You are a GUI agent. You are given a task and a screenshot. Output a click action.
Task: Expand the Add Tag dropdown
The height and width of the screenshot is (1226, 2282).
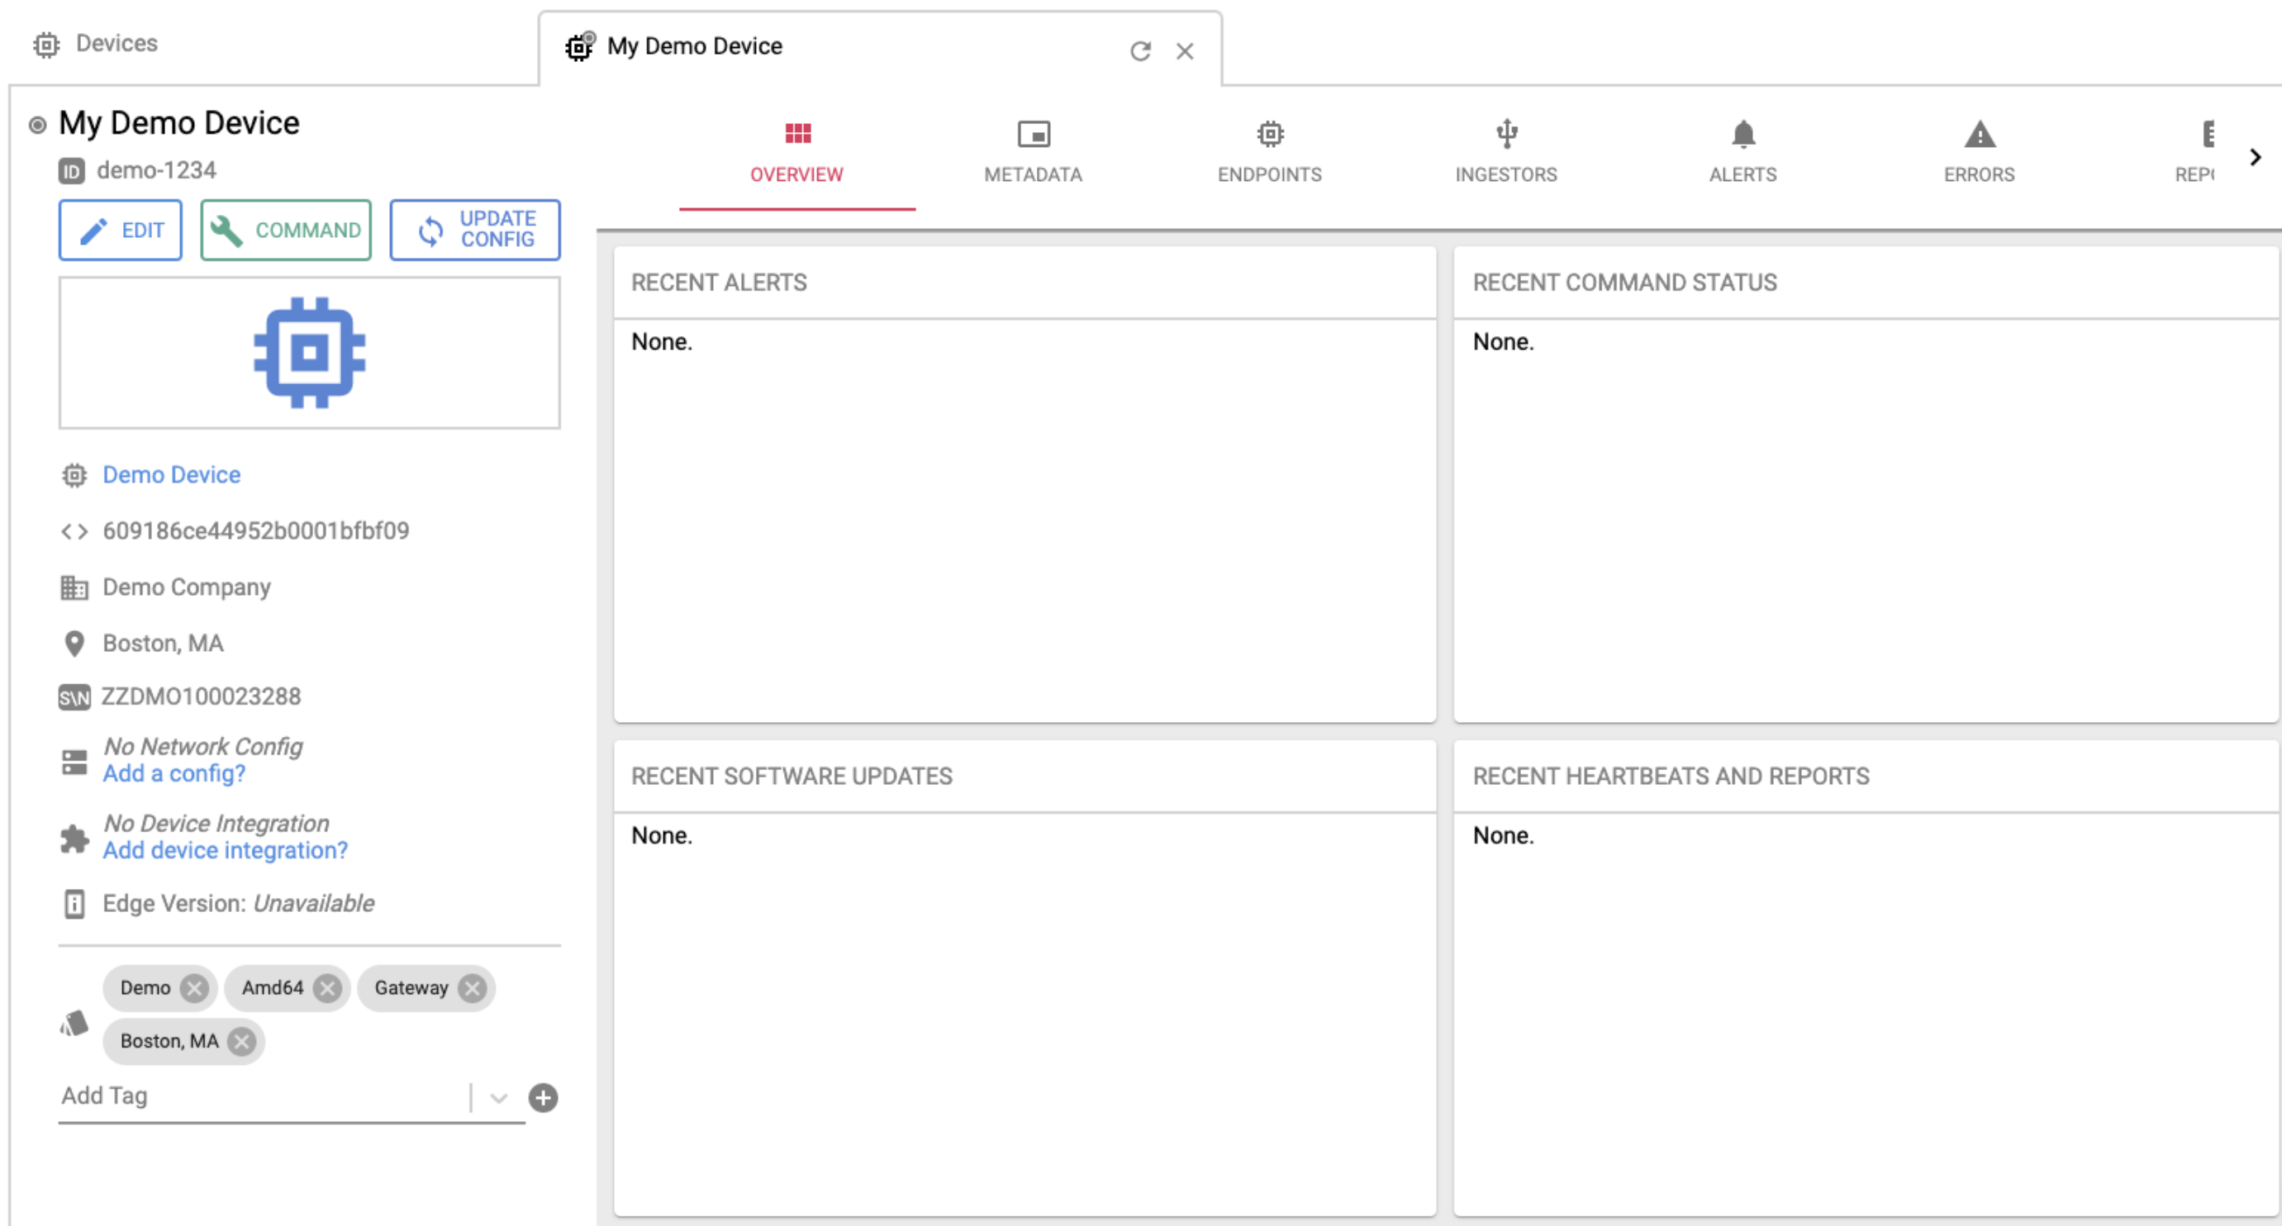click(499, 1098)
